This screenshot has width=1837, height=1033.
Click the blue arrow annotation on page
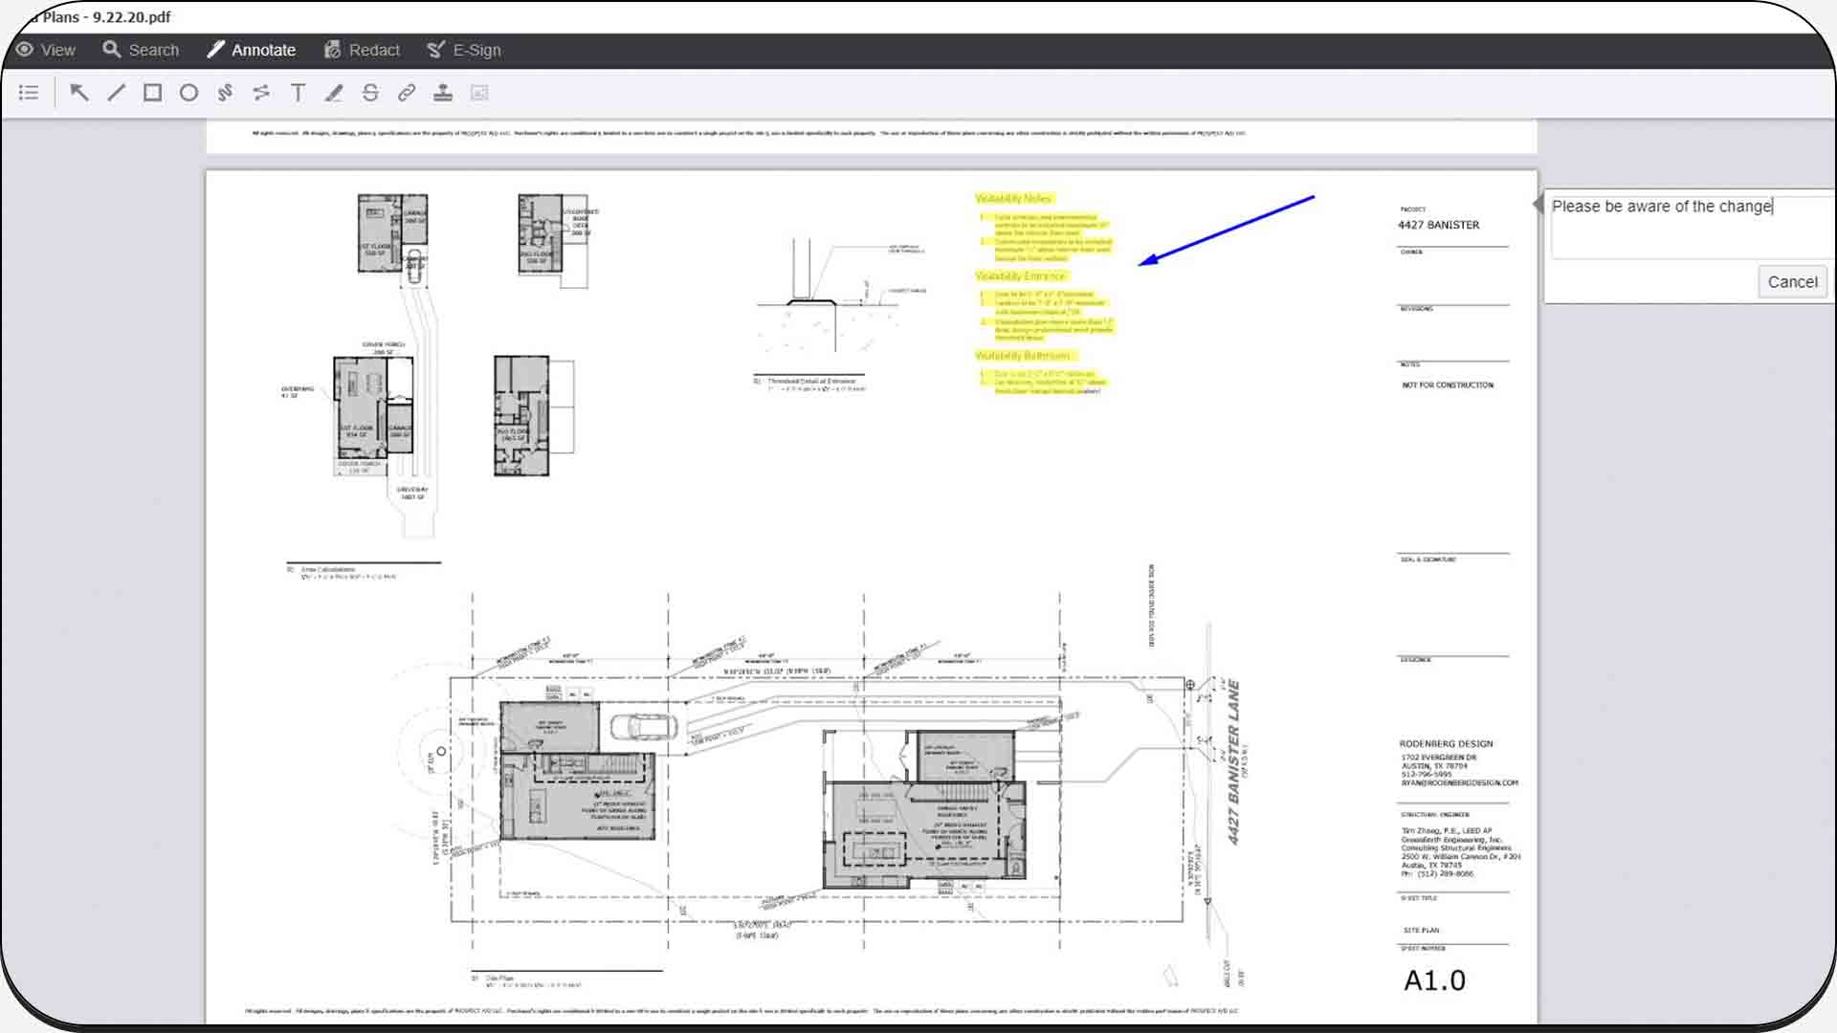(1228, 230)
